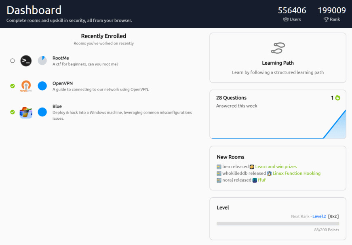Click the Blue Windows room icon
Viewport: 352px width, 245px height.
[26, 112]
